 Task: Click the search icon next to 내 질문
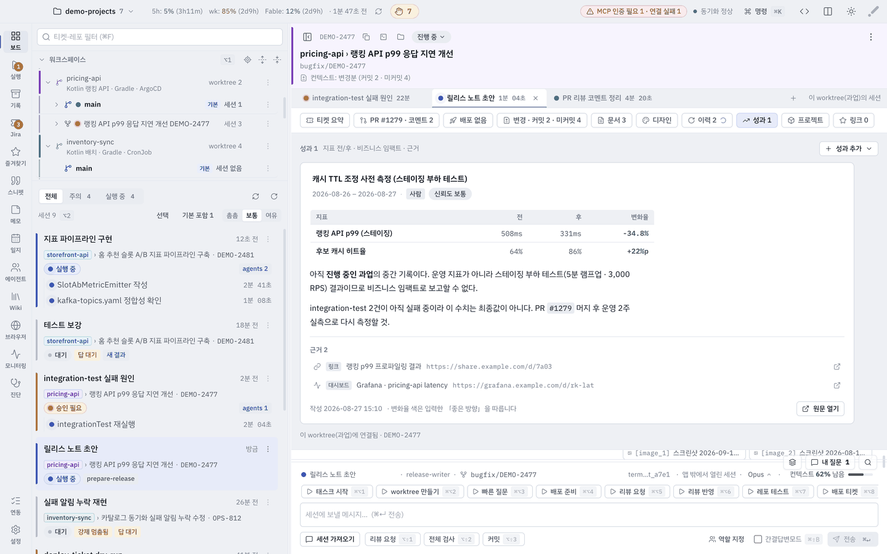[x=868, y=462]
